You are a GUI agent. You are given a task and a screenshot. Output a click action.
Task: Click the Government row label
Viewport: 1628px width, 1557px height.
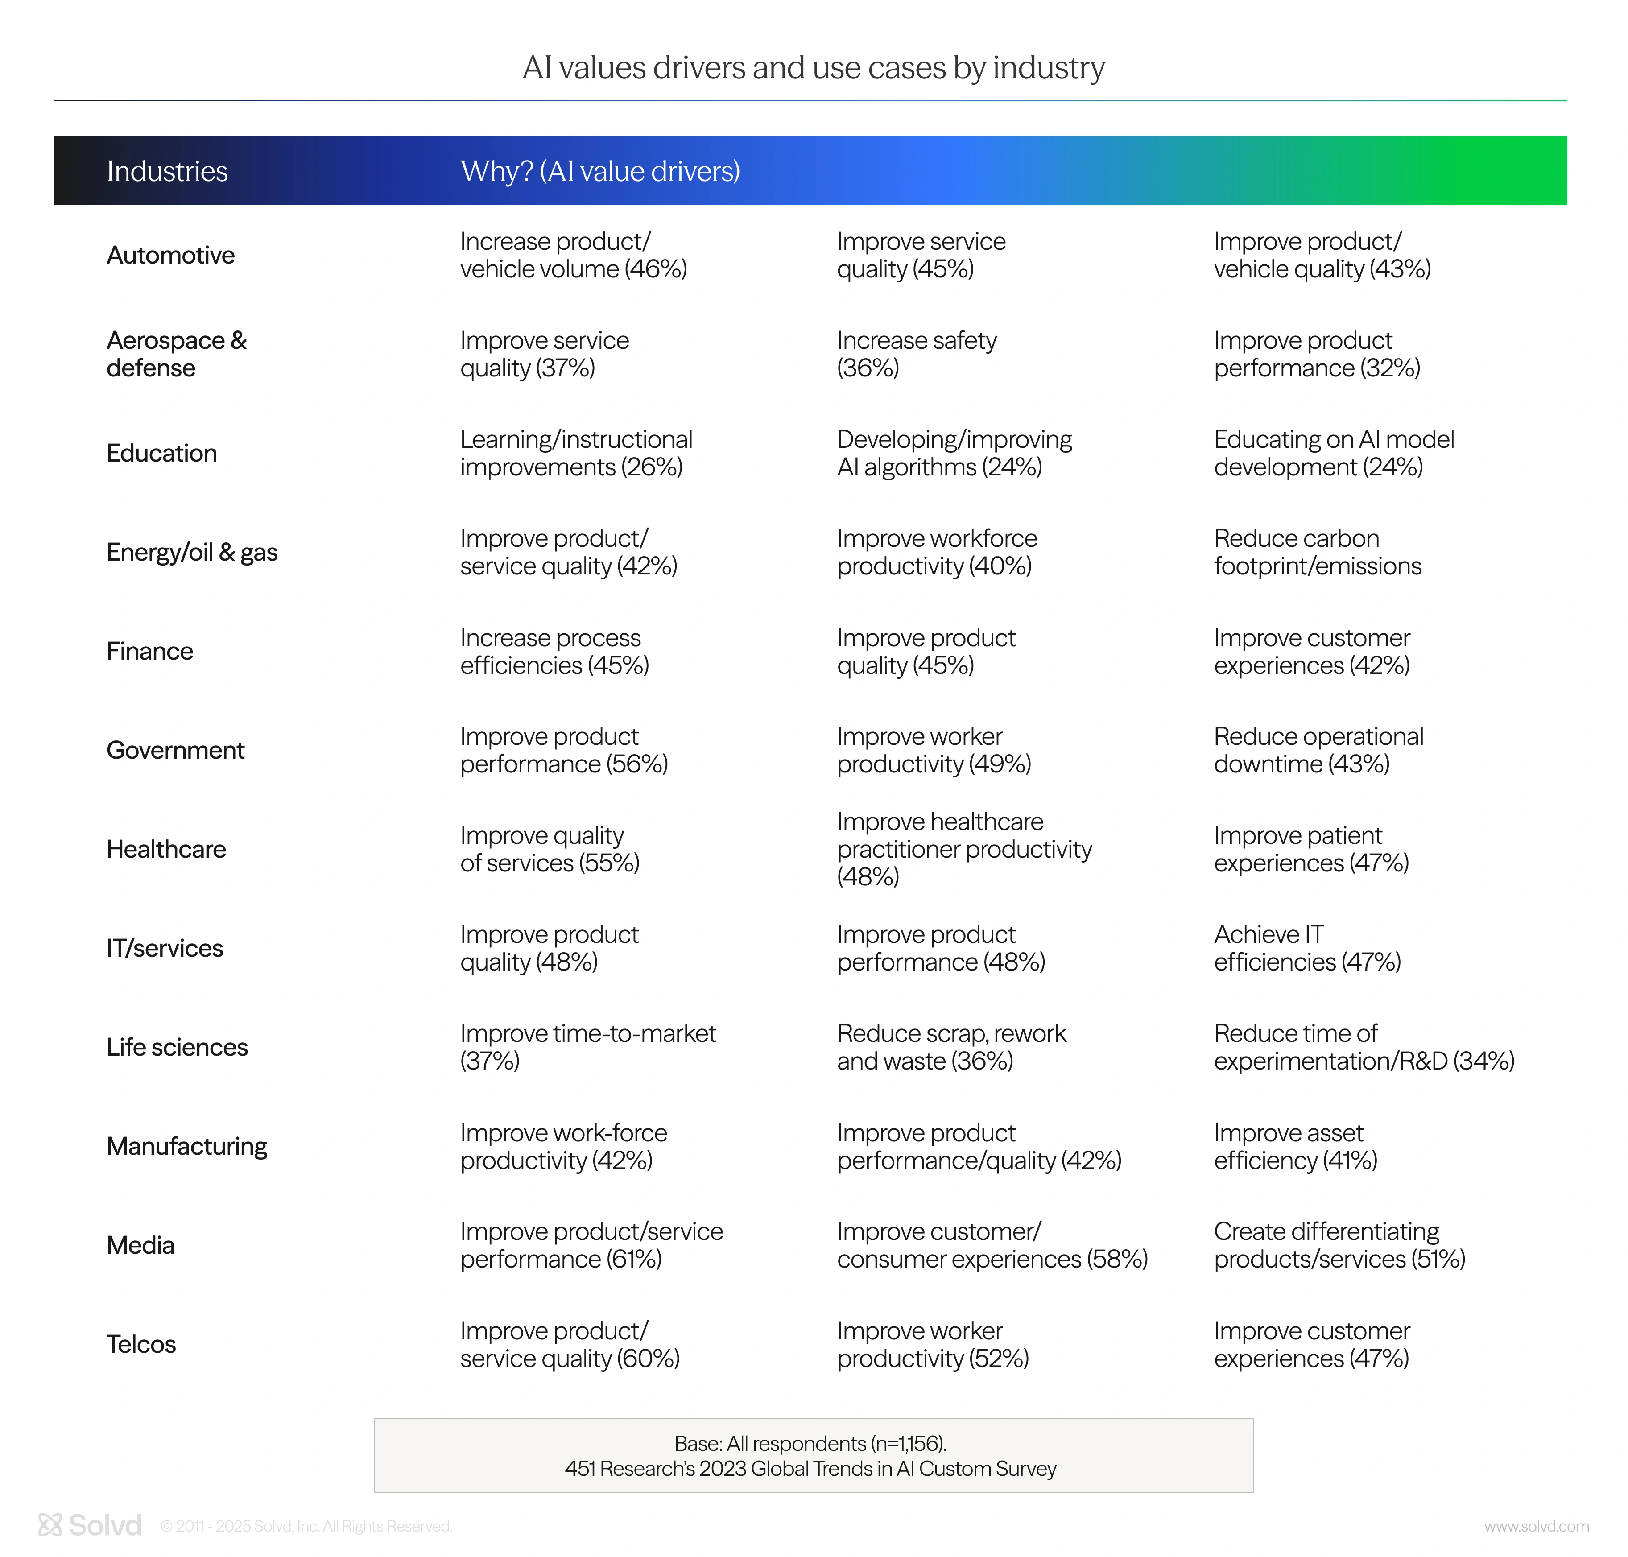[x=175, y=749]
